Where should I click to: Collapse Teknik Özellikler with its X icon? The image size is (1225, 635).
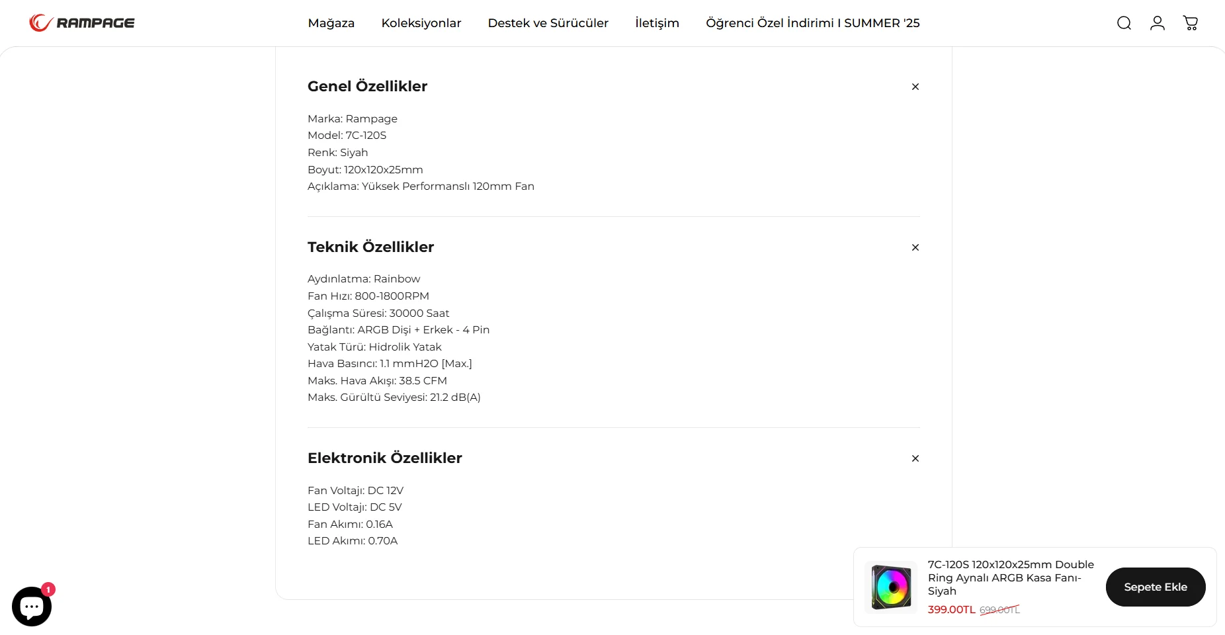(x=915, y=247)
